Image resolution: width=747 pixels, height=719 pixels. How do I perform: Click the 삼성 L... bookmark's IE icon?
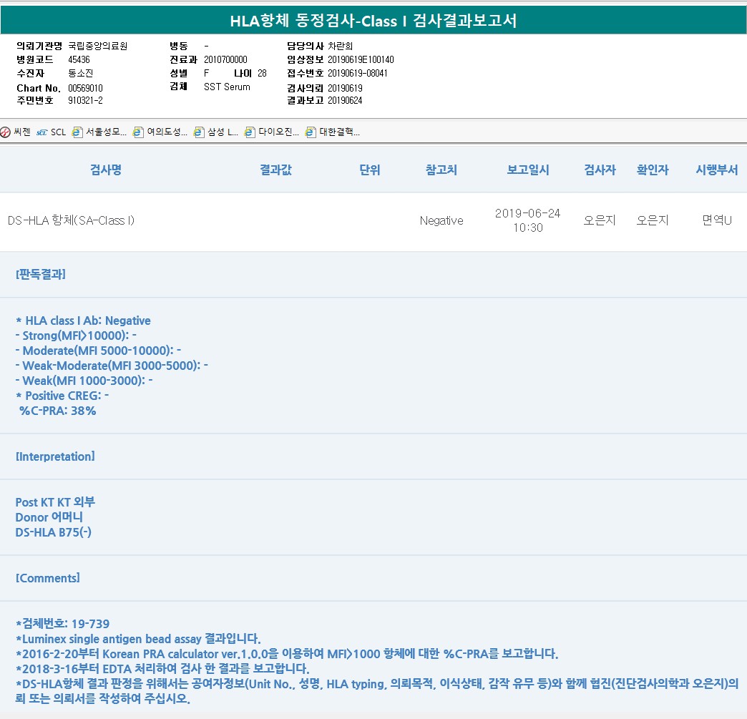(199, 132)
